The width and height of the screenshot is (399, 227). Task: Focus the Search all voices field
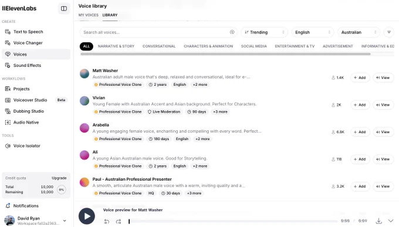click(158, 32)
